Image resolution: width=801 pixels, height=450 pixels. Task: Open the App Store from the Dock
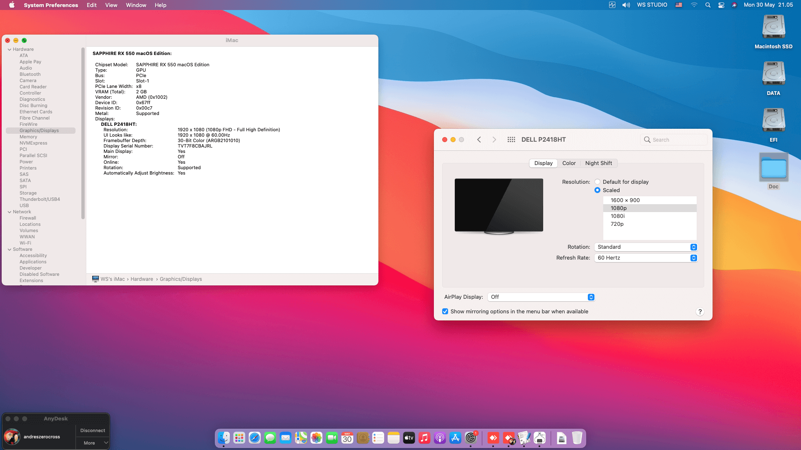pyautogui.click(x=455, y=438)
